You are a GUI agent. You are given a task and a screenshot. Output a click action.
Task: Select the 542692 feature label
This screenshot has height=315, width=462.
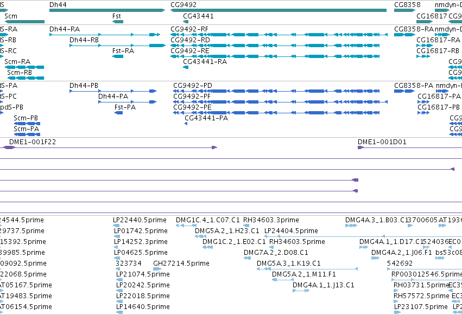click(400, 263)
